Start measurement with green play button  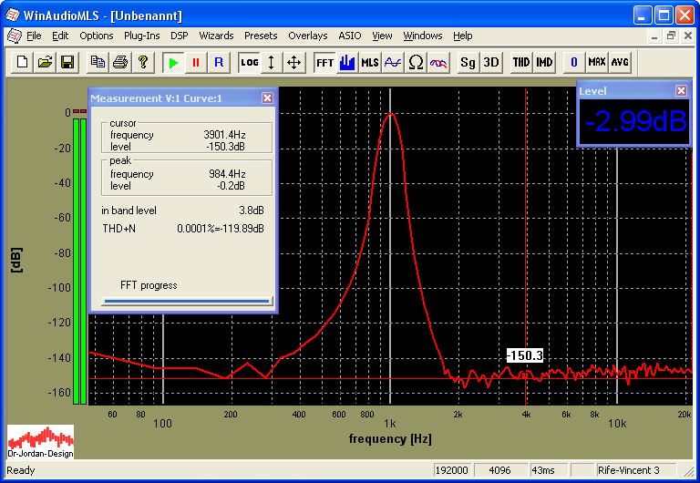[172, 62]
